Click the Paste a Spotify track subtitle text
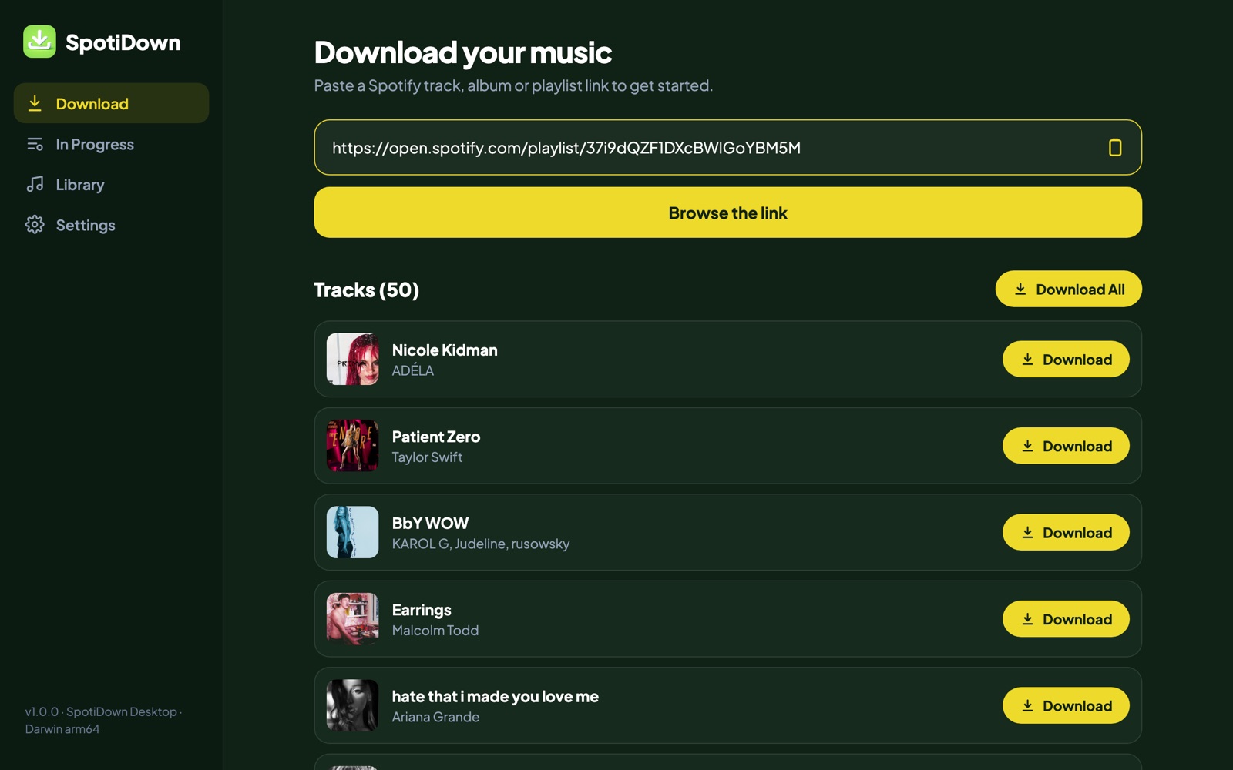The height and width of the screenshot is (770, 1233). (513, 85)
